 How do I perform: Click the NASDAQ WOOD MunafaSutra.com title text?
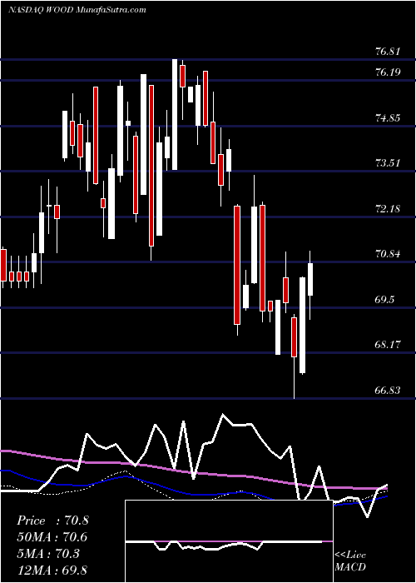tap(77, 10)
